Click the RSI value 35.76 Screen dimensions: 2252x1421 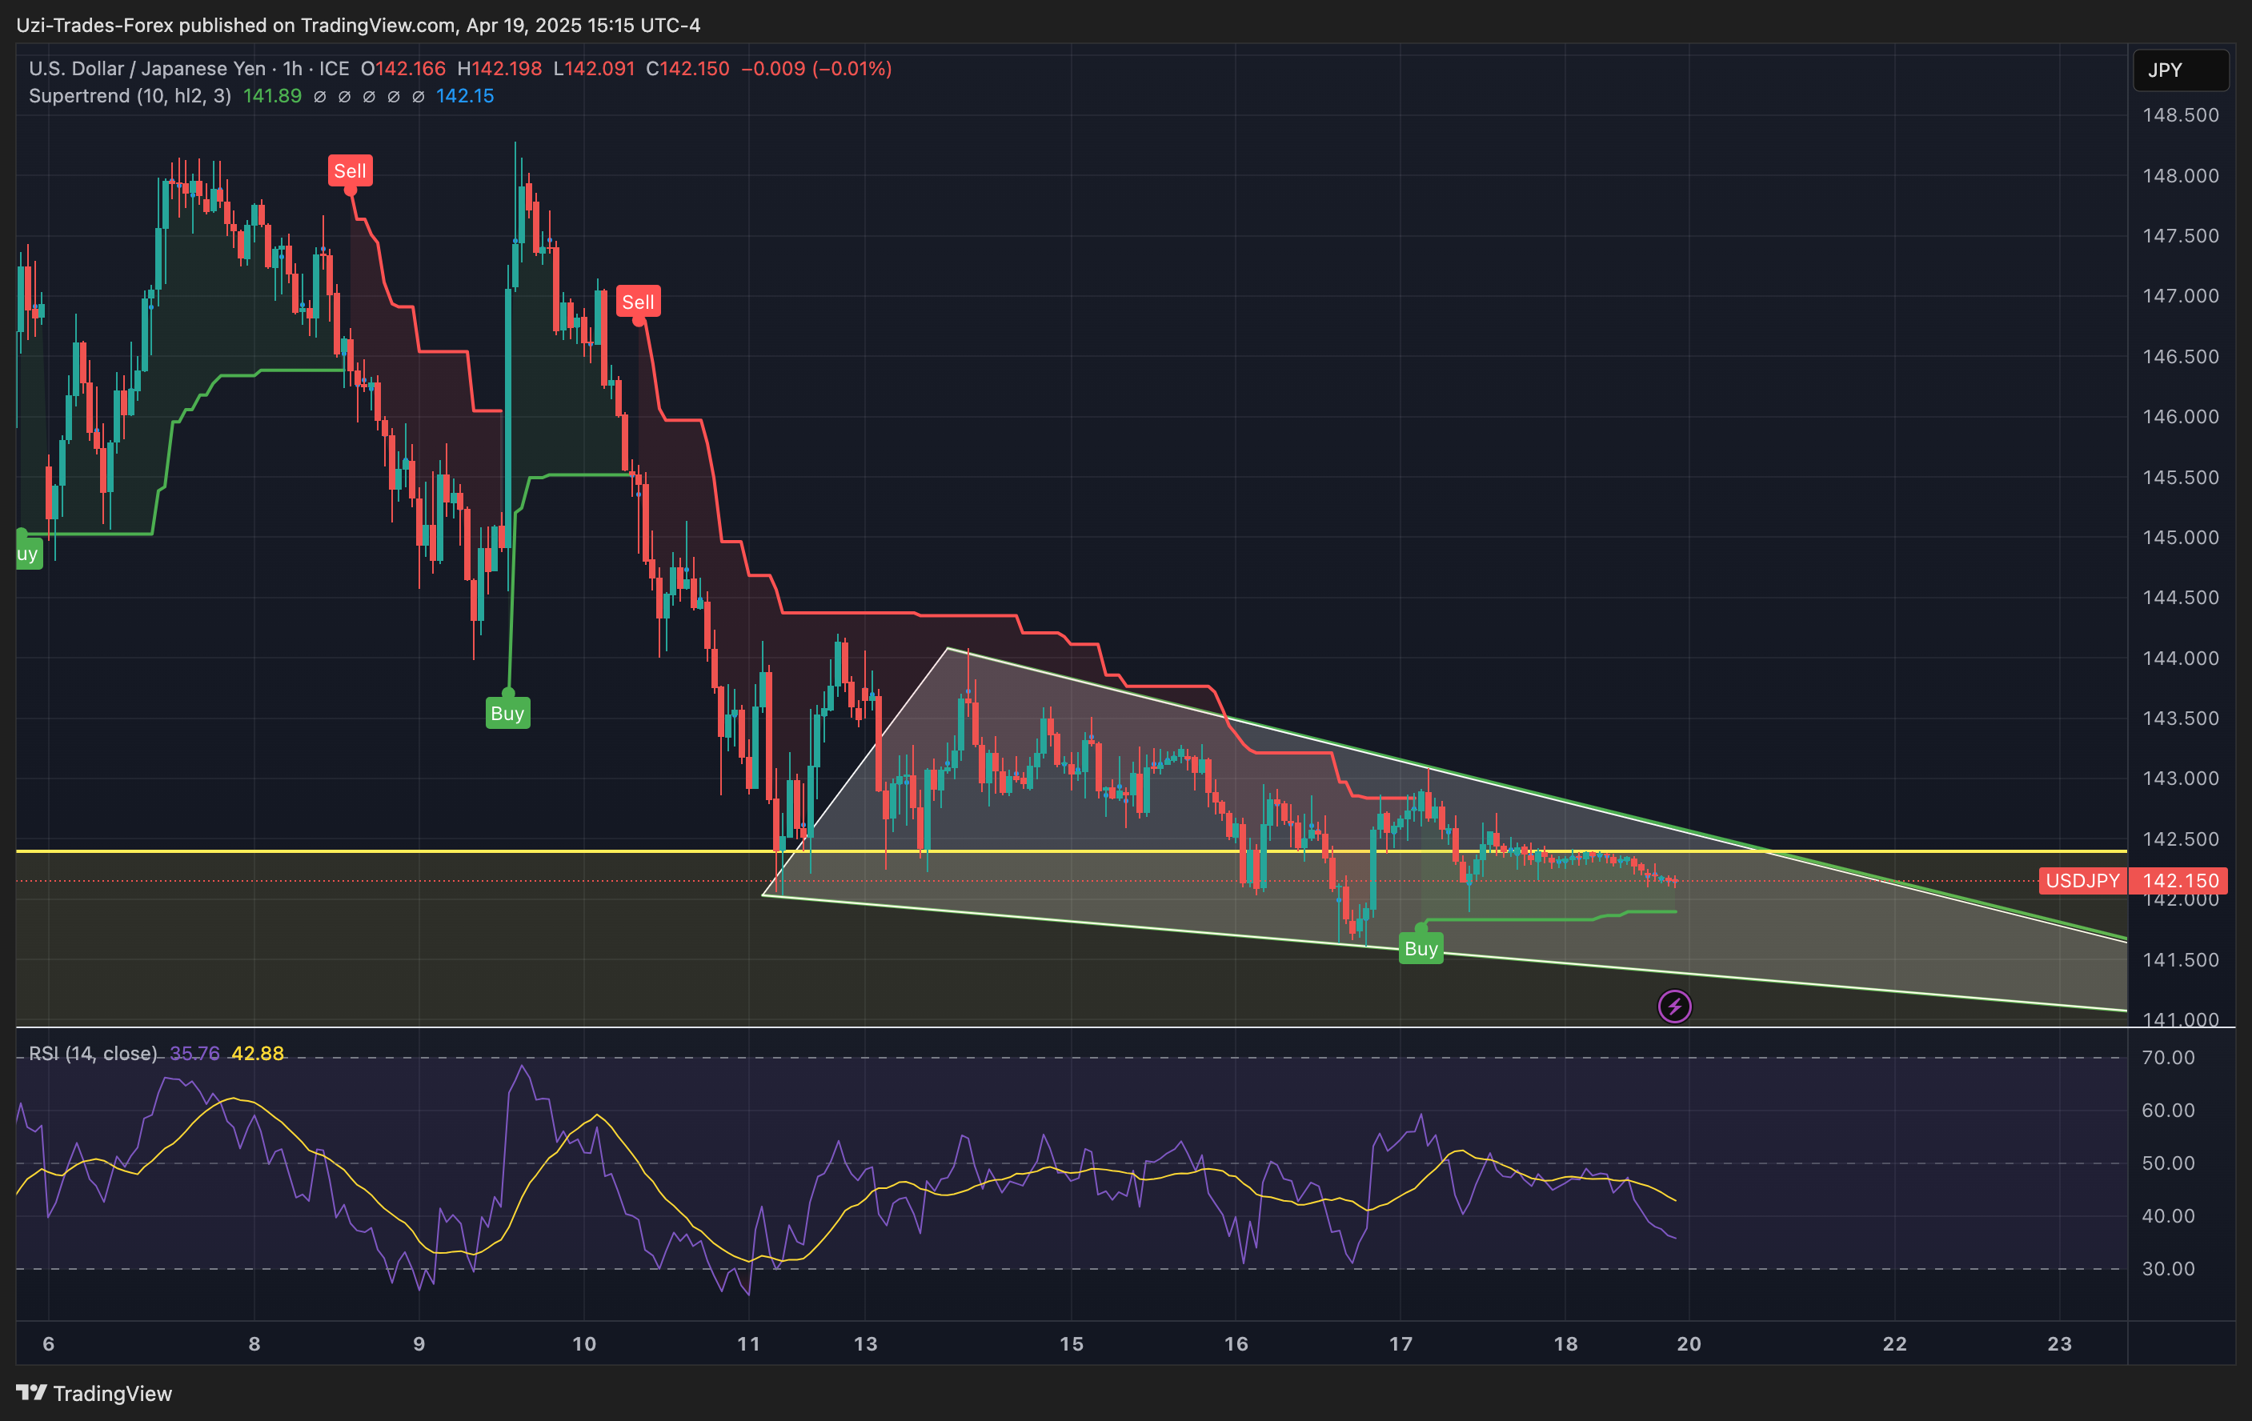194,1054
